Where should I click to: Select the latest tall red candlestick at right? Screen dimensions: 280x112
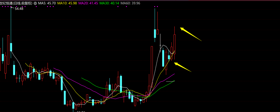175,44
